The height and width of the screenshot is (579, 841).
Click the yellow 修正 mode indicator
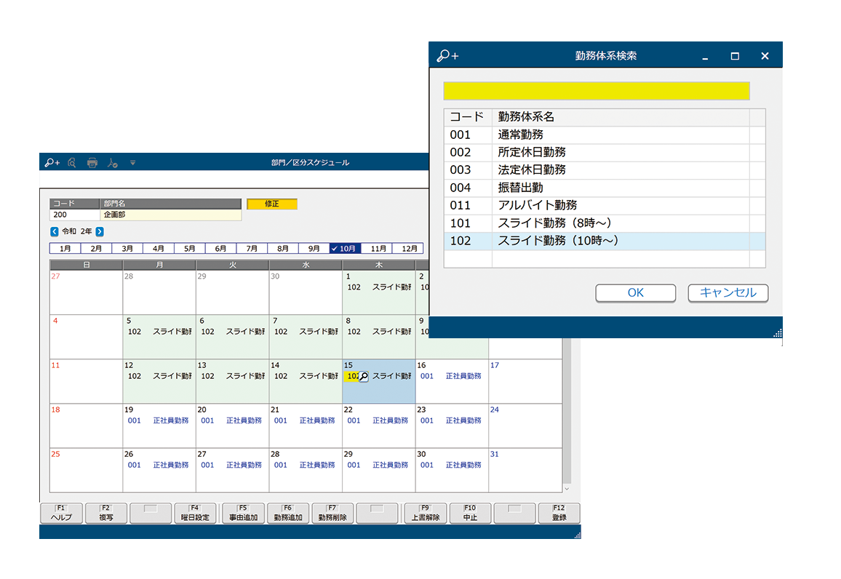[x=272, y=204]
